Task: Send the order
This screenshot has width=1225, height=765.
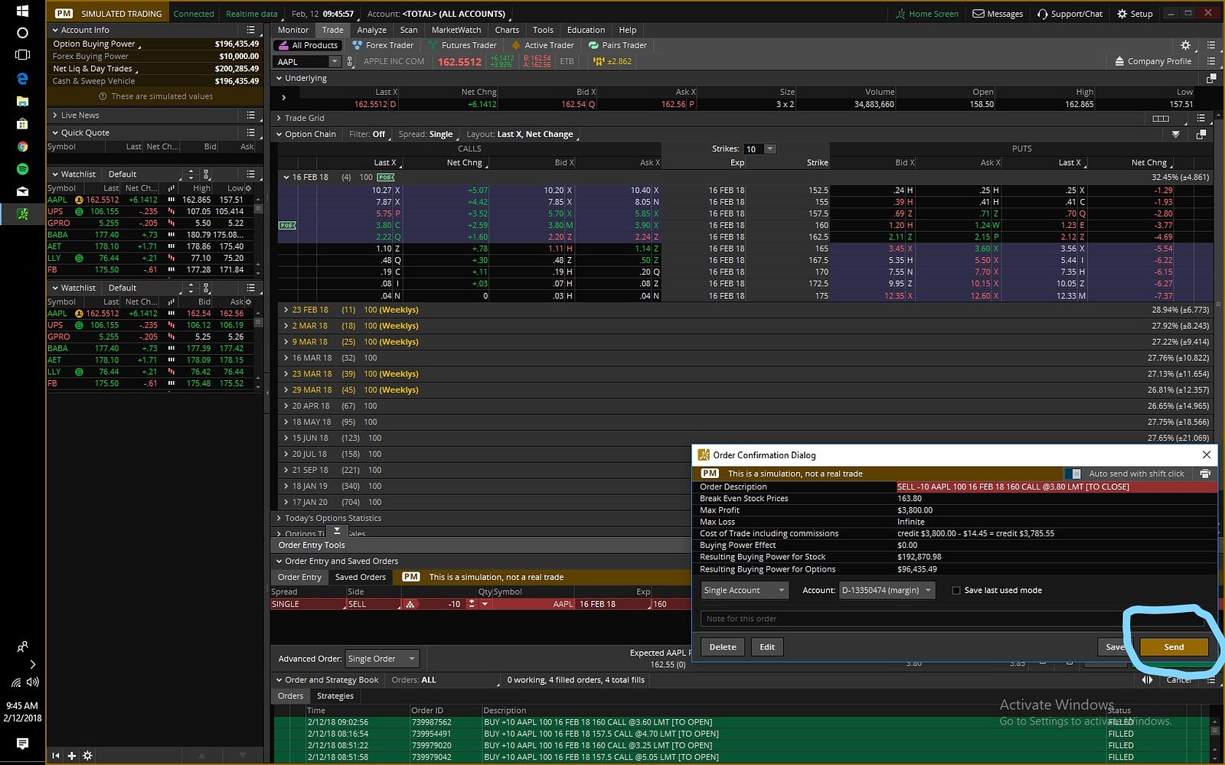Action: click(x=1174, y=646)
